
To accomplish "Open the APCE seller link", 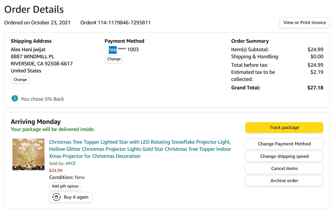I will point(71,163).
